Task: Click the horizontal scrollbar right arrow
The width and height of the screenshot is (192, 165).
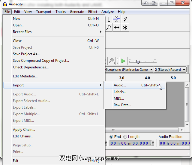Action: click(x=182, y=130)
